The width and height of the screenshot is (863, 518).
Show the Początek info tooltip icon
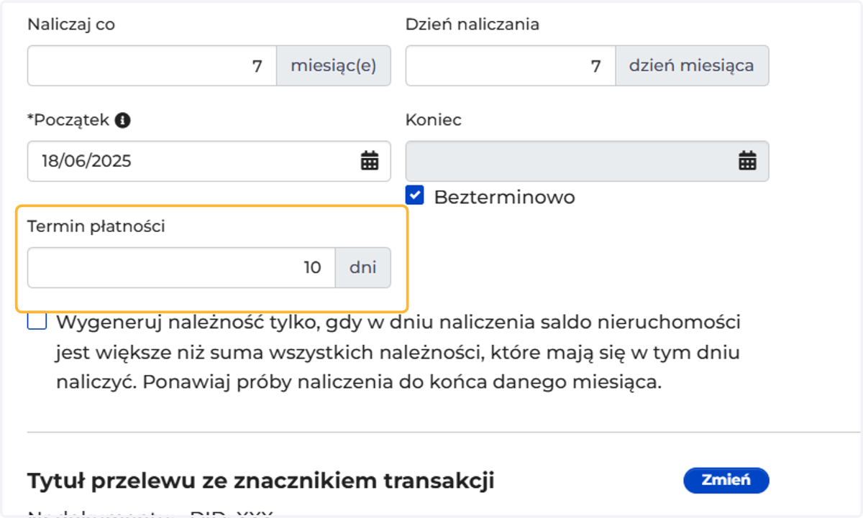(x=123, y=121)
